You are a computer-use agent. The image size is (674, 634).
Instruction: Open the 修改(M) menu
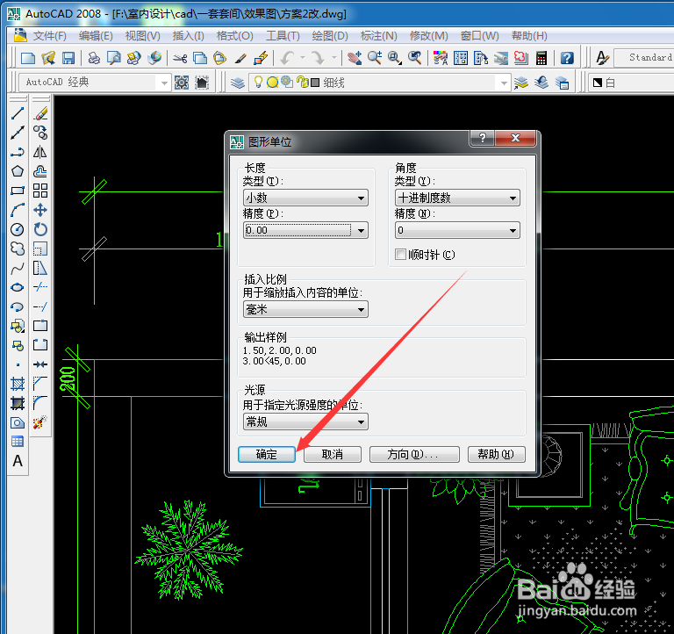pyautogui.click(x=428, y=36)
